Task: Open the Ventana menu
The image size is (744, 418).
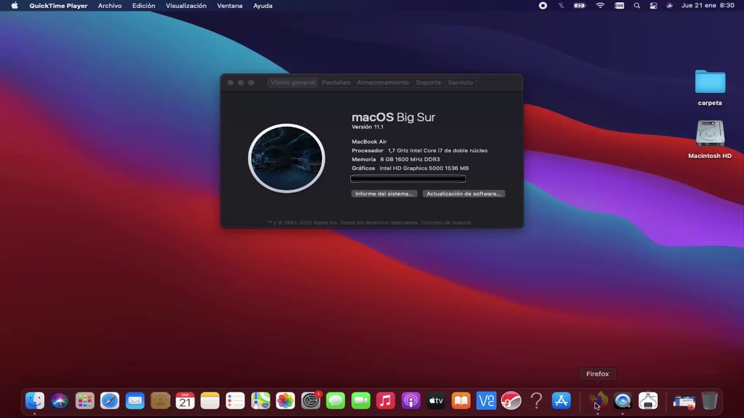Action: [x=230, y=6]
